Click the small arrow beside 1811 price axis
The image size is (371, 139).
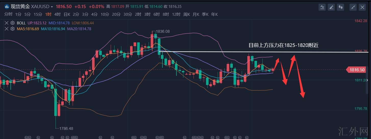[367, 80]
